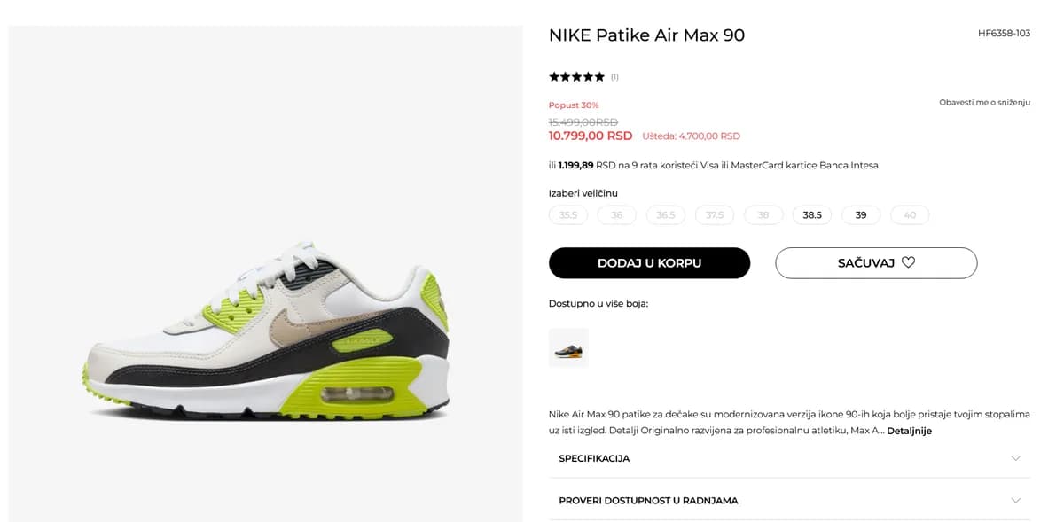The height and width of the screenshot is (522, 1064).
Task: Click the heart icon in Sačuvaj button
Action: point(908,262)
